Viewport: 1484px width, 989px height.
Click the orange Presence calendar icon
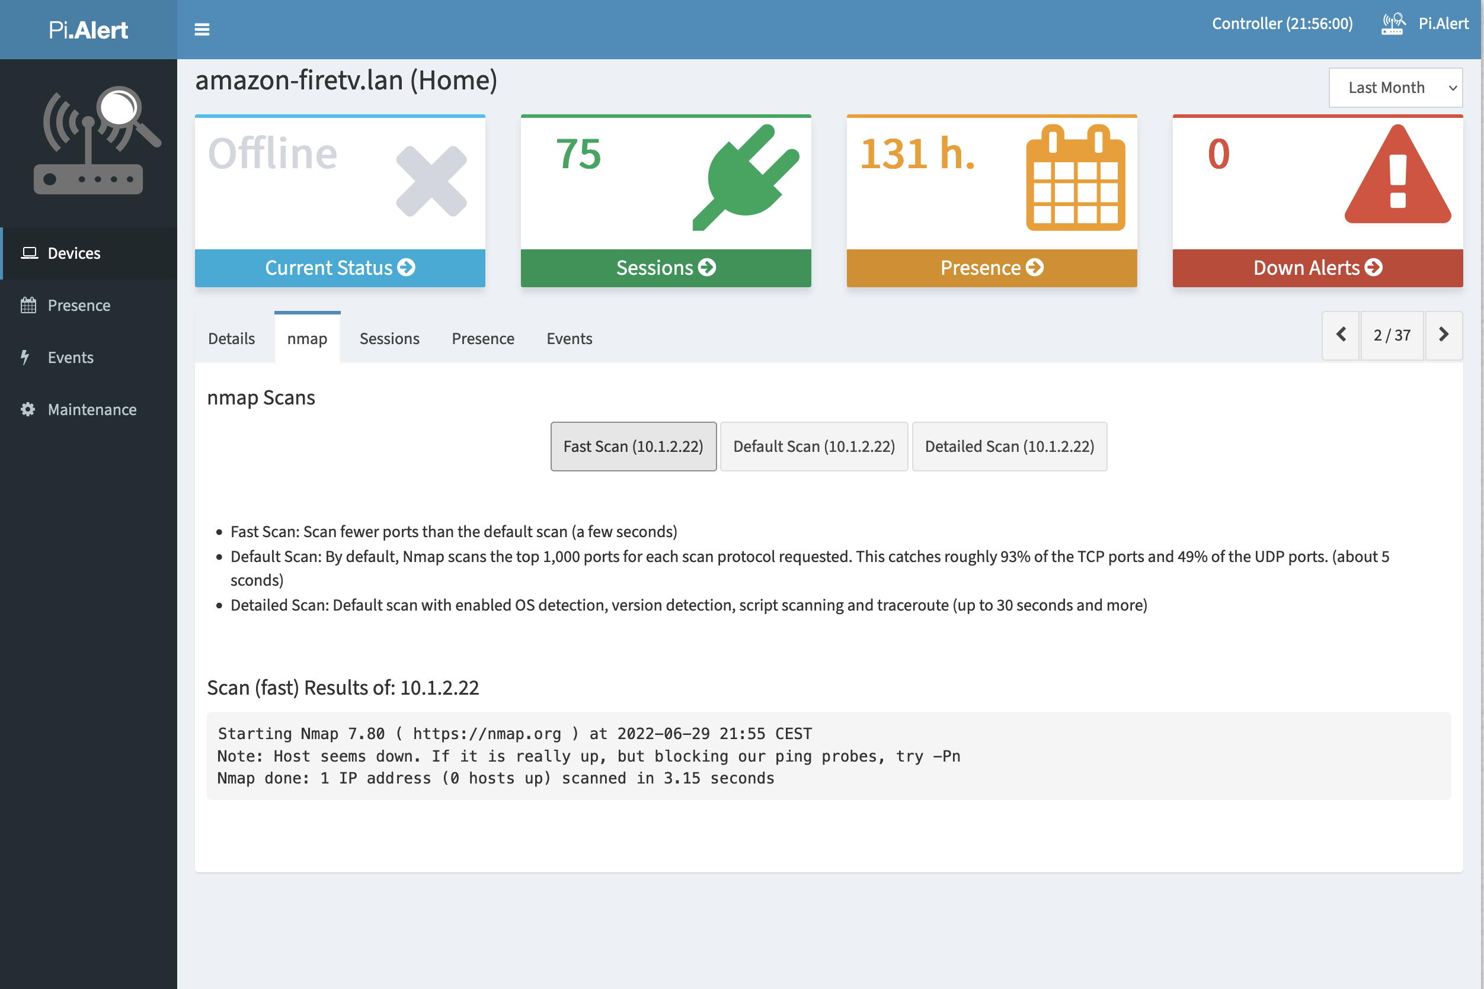pos(1075,178)
